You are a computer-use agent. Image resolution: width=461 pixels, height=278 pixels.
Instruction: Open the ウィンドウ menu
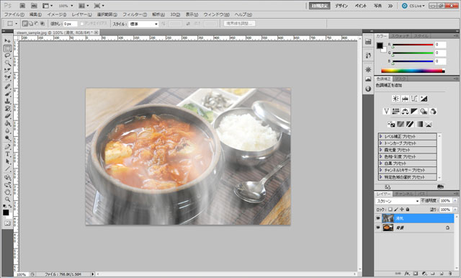point(216,14)
